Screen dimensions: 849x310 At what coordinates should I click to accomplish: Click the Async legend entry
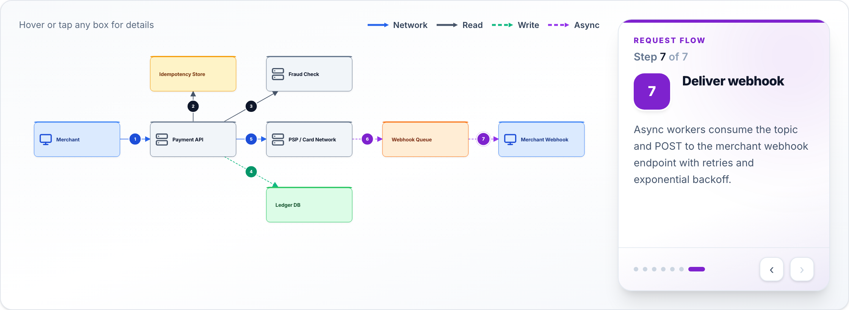click(x=574, y=25)
